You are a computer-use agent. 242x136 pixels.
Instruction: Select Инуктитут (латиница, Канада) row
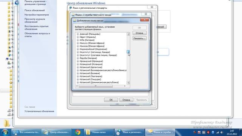click(95, 52)
